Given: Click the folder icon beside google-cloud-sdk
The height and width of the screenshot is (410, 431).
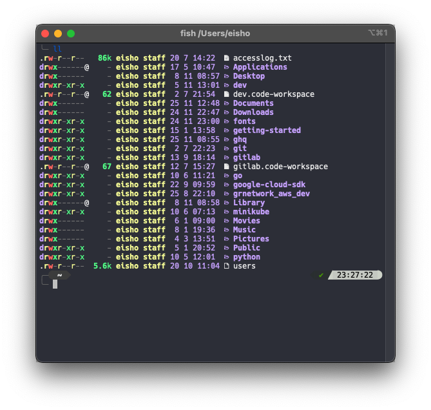Looking at the screenshot, I should pyautogui.click(x=226, y=185).
